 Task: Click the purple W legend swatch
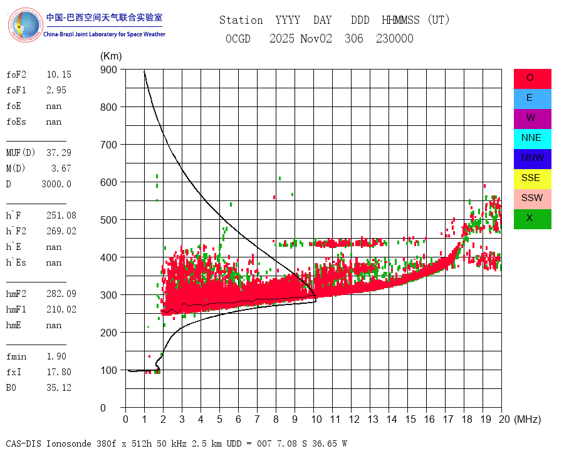[532, 119]
